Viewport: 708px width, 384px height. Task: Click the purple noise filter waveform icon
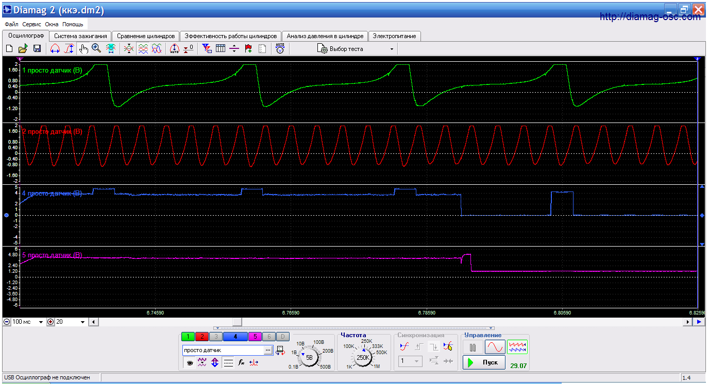(202, 363)
